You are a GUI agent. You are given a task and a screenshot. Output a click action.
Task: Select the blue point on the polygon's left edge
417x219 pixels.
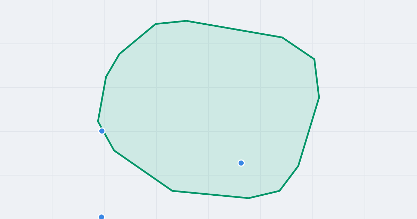click(x=102, y=131)
